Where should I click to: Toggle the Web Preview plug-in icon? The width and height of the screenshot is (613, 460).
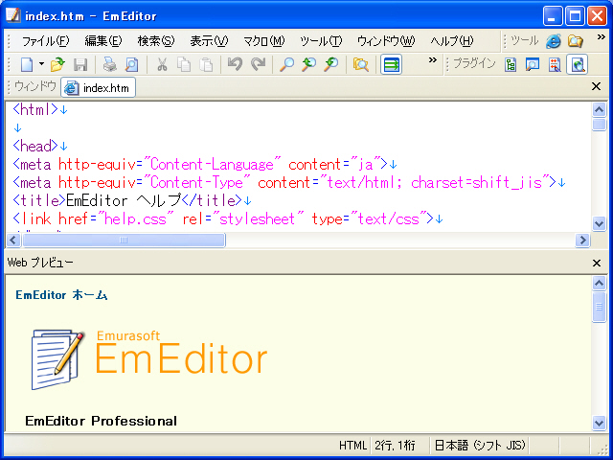coord(577,64)
